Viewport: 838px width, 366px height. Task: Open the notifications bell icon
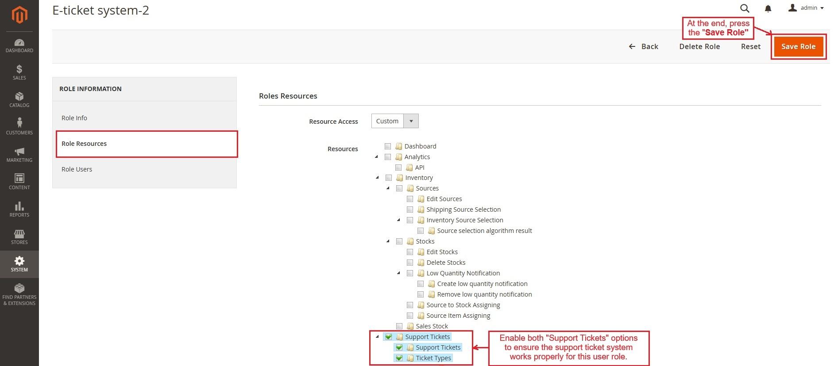tap(768, 8)
